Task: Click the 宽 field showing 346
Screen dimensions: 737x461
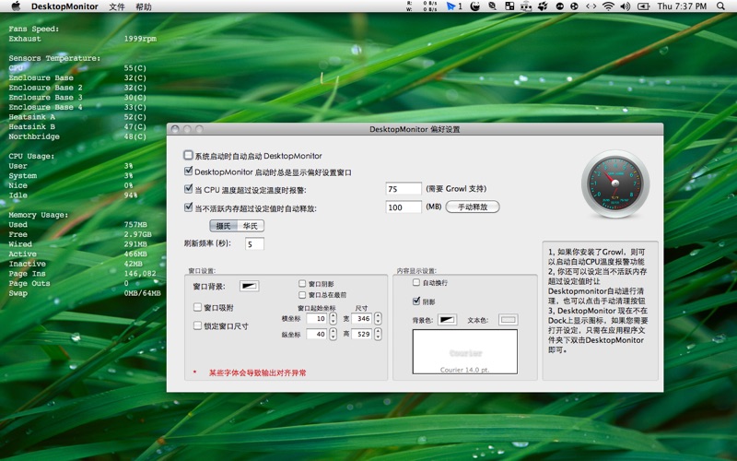Action: tap(362, 318)
